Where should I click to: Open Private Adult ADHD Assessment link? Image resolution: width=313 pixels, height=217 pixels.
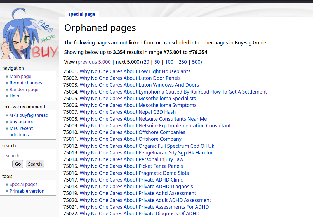pyautogui.click(x=145, y=200)
